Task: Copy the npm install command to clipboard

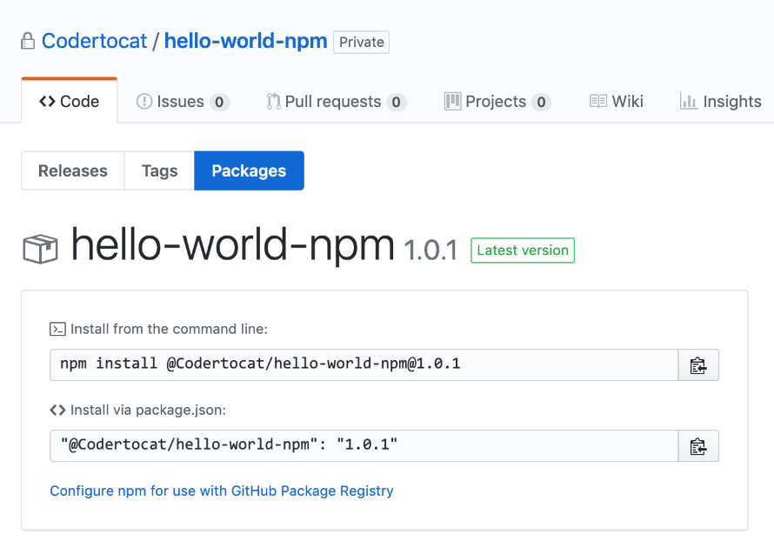Action: click(698, 365)
